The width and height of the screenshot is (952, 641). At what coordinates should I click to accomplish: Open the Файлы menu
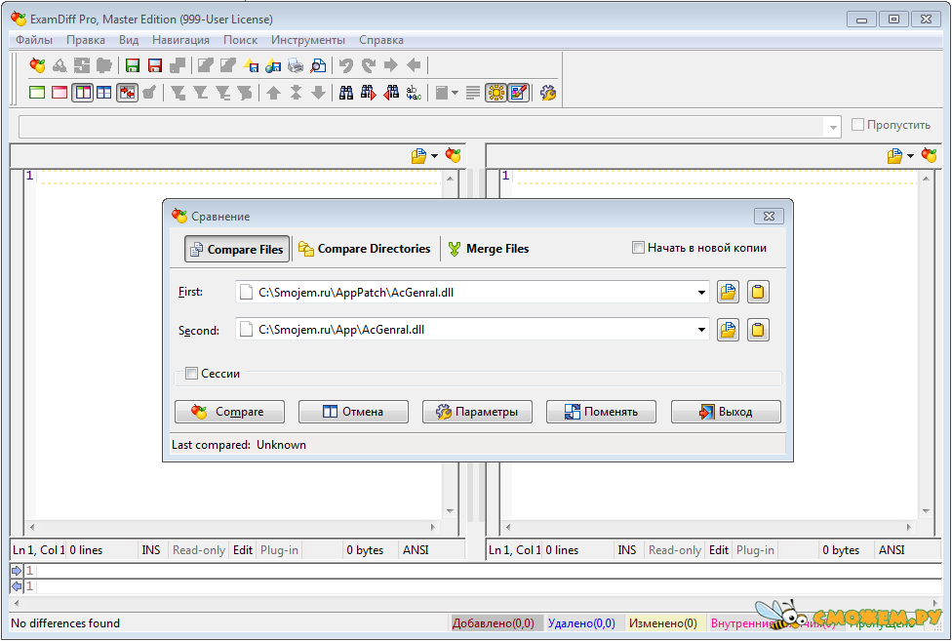click(34, 40)
